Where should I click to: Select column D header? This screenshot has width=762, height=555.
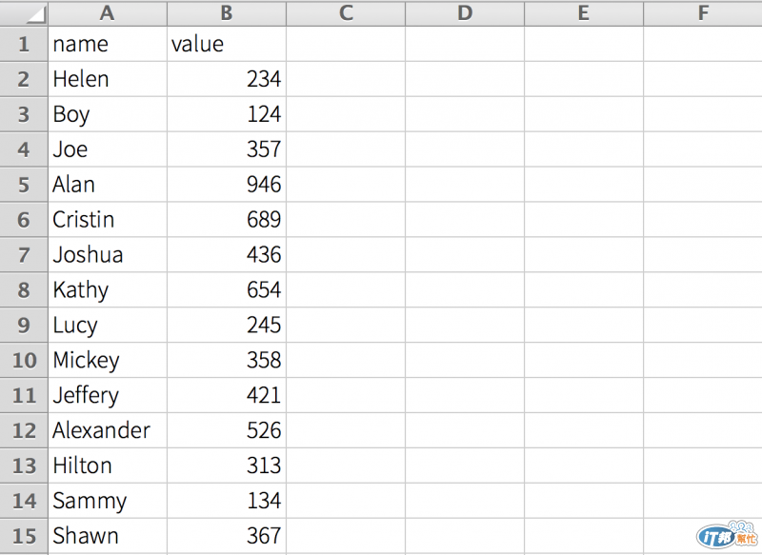point(465,13)
